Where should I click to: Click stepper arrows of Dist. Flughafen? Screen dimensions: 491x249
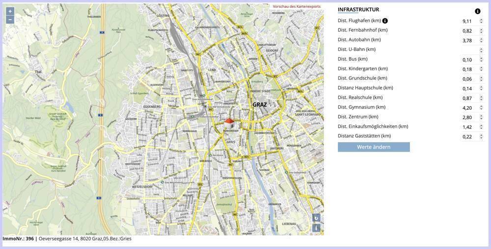point(481,21)
